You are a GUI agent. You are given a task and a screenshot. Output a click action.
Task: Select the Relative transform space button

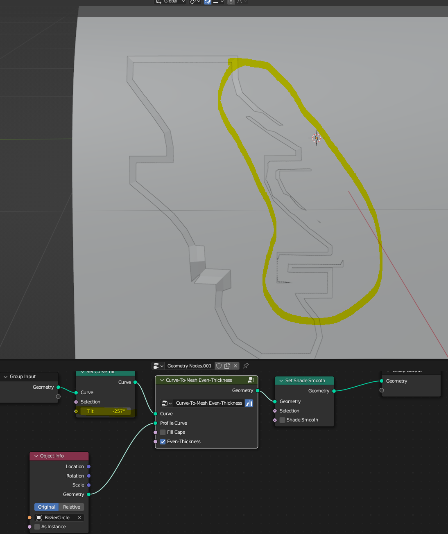[x=72, y=507]
